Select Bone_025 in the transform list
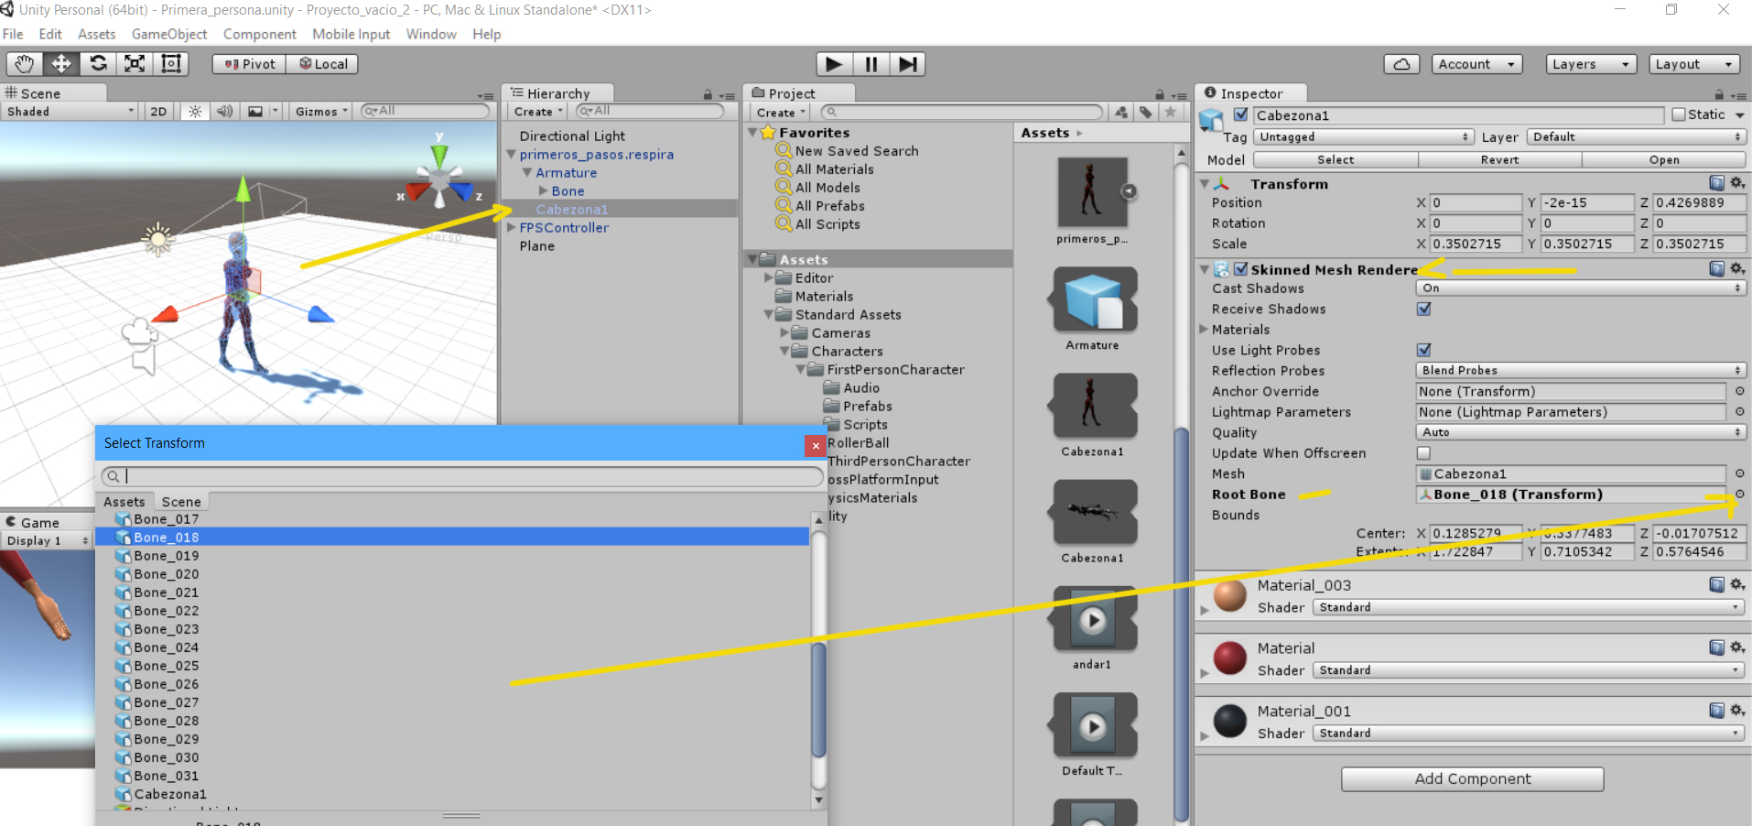 point(167,666)
